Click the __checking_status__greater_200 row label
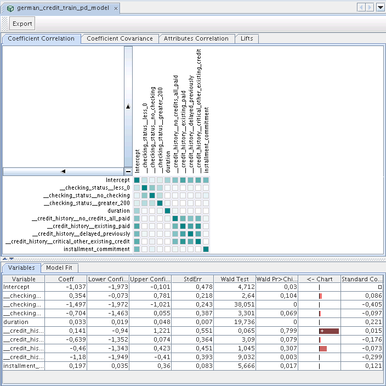The image size is (386, 386). click(87, 203)
